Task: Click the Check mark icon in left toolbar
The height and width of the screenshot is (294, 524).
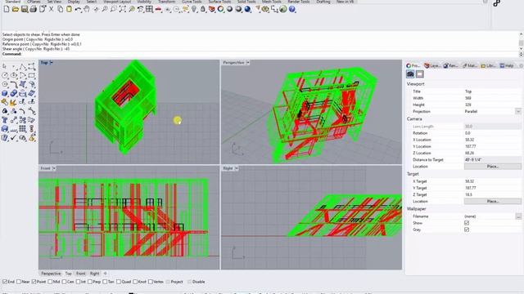Action: coord(14,138)
